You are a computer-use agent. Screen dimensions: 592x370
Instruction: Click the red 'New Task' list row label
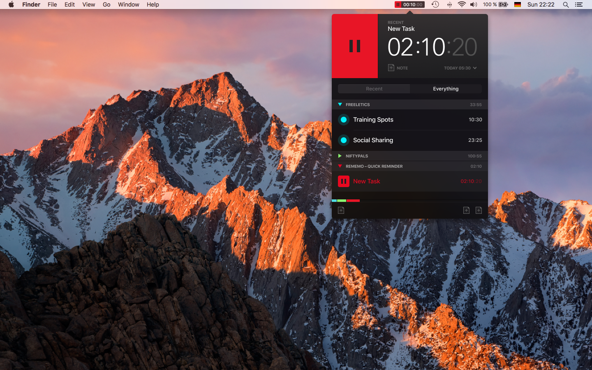(366, 181)
